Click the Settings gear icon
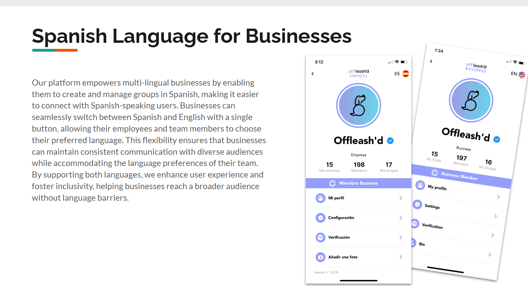 417,204
